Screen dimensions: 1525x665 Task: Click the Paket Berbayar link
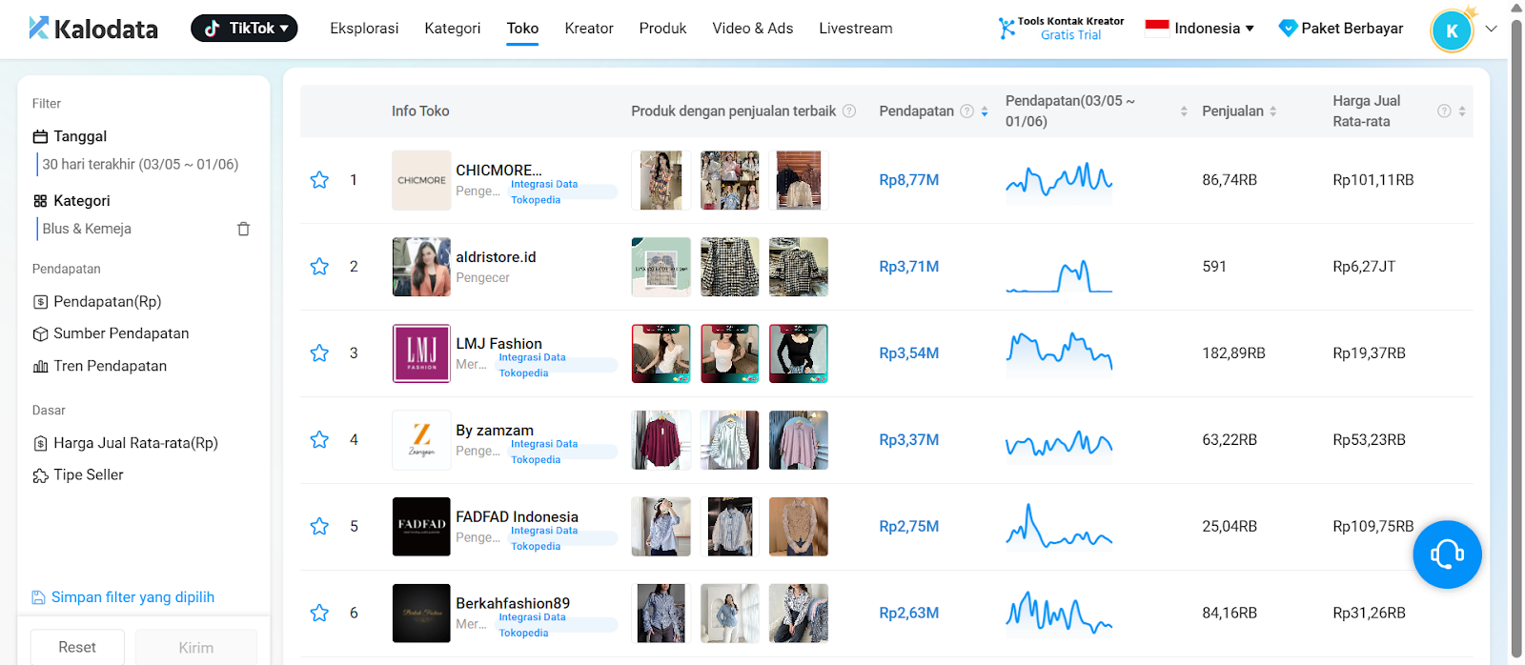pos(1341,29)
